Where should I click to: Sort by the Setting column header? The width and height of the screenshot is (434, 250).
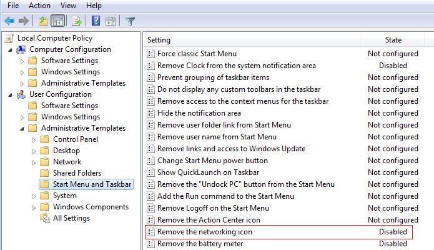159,40
